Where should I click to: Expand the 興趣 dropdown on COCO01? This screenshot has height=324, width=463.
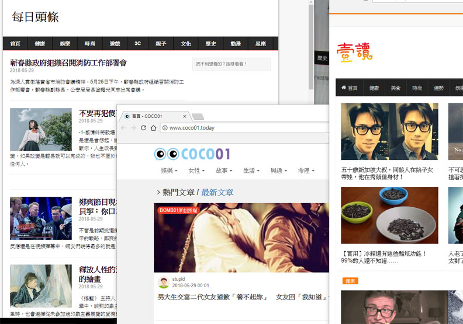279,170
